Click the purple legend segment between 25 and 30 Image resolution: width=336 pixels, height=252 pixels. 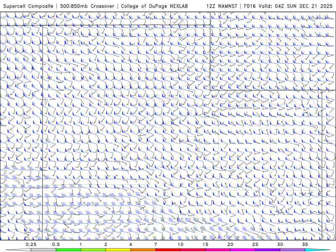[x=268, y=250]
